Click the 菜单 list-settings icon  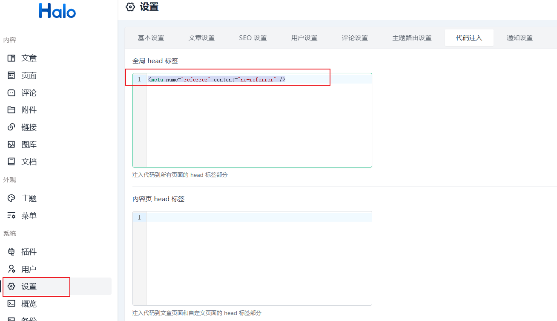(x=11, y=216)
